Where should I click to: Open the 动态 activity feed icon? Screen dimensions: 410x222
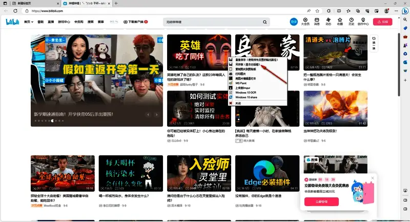(x=328, y=22)
